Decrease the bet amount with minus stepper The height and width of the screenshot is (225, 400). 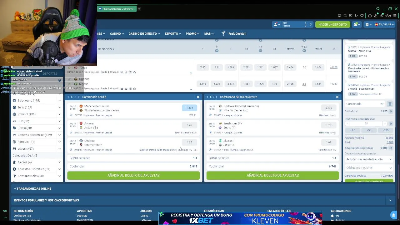pyautogui.click(x=347, y=124)
